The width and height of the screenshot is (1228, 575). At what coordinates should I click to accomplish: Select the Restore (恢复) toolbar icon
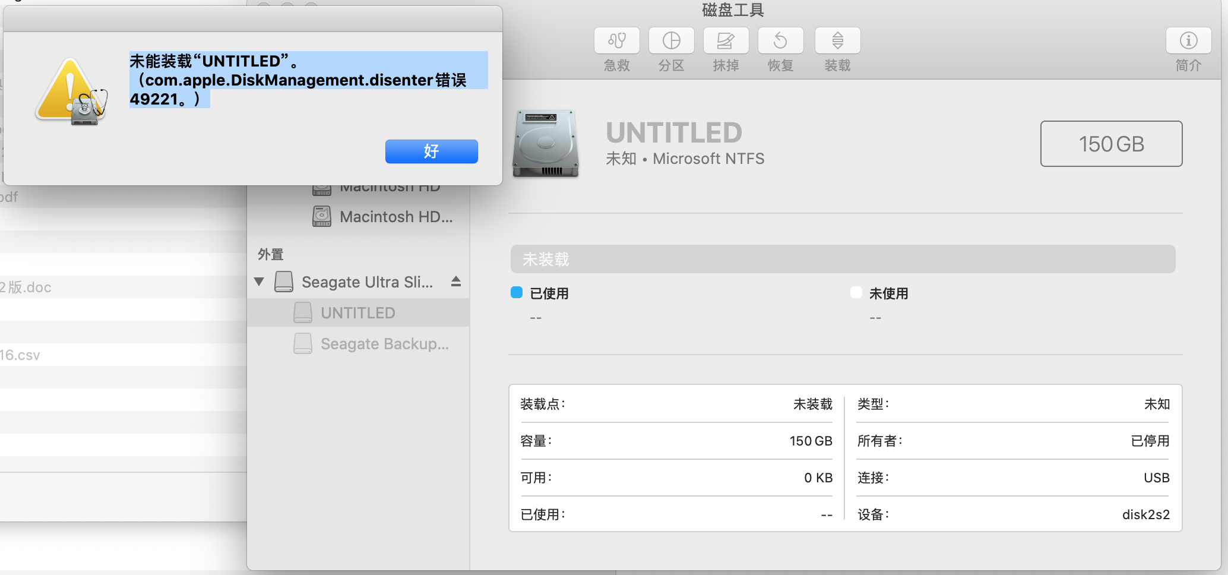pos(780,41)
